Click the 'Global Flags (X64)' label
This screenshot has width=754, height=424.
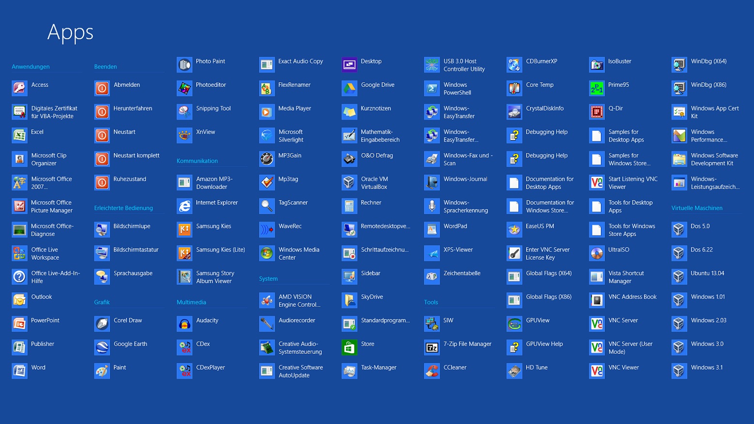(x=549, y=273)
